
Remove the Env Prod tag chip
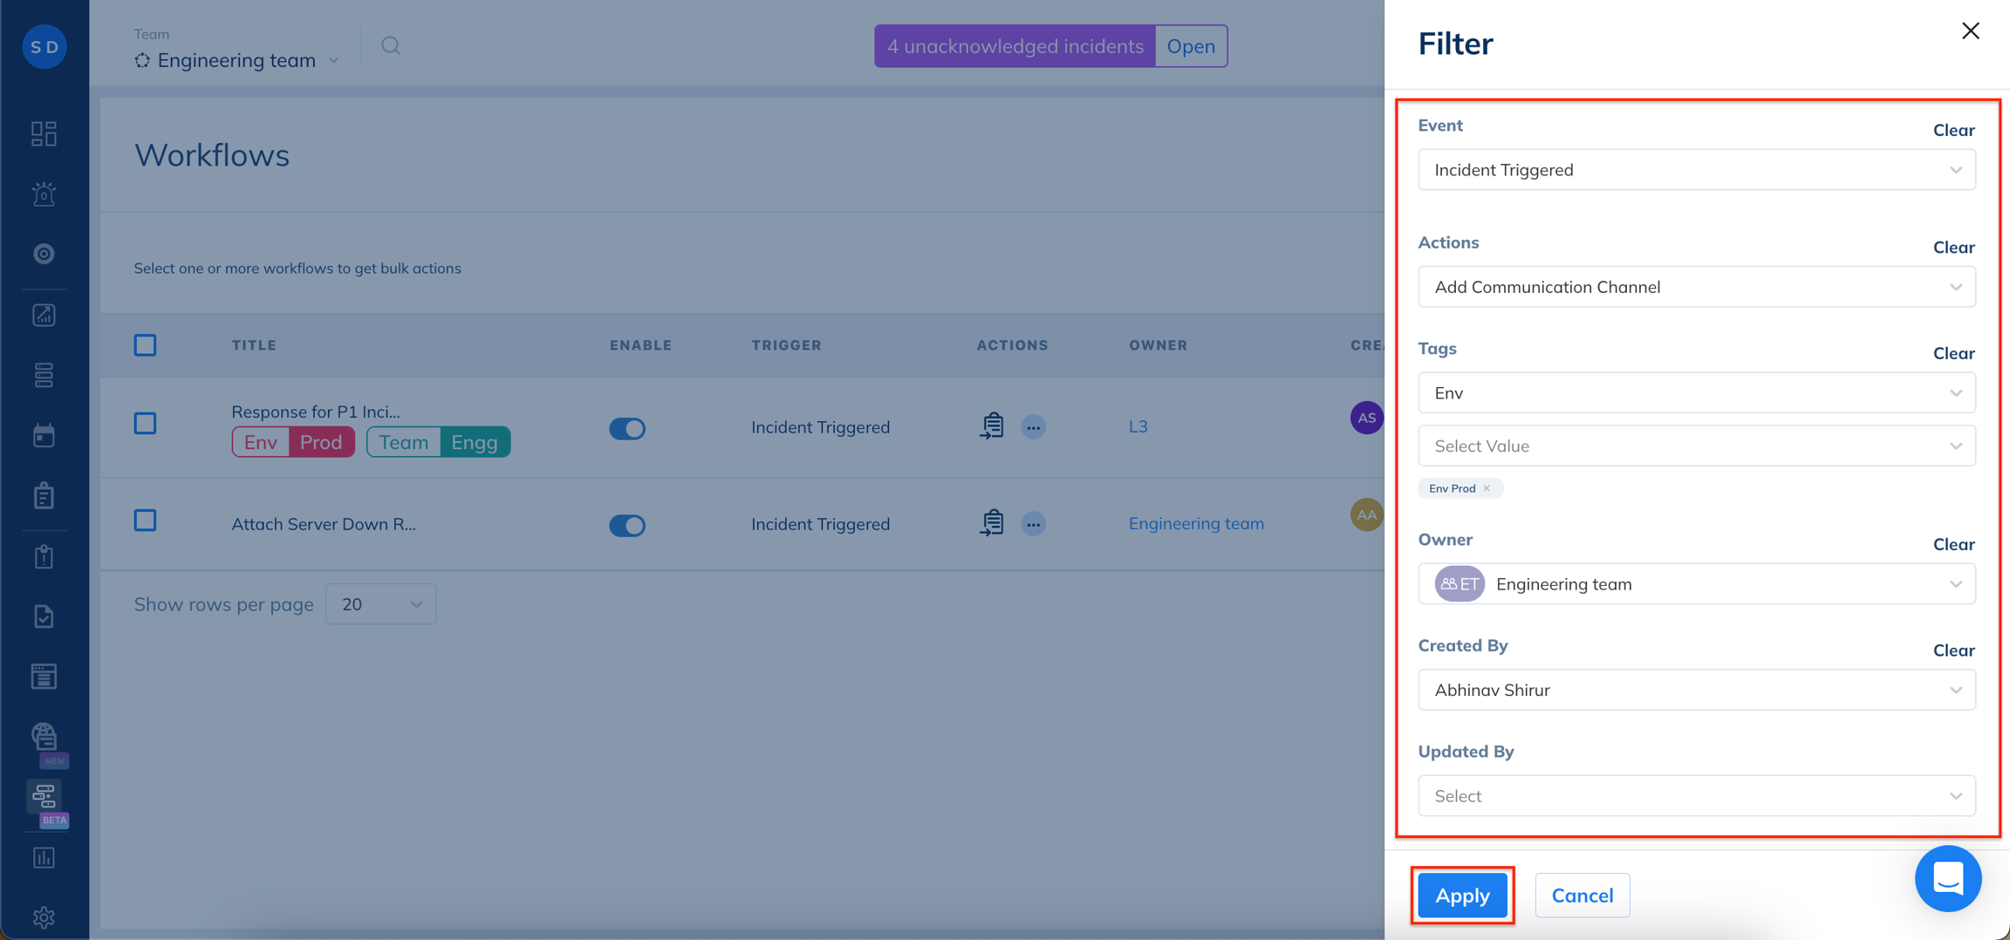1487,488
